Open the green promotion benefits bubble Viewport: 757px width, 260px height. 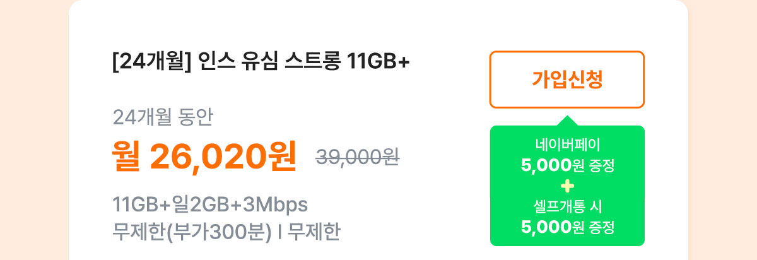click(567, 186)
